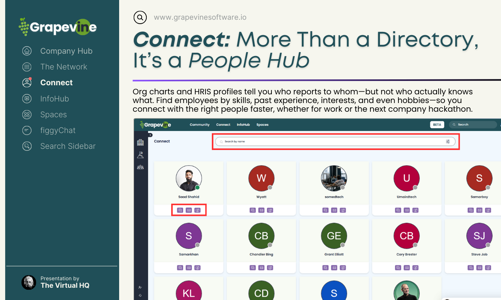Click the chat icon on Samarkhan's card

[180, 268]
